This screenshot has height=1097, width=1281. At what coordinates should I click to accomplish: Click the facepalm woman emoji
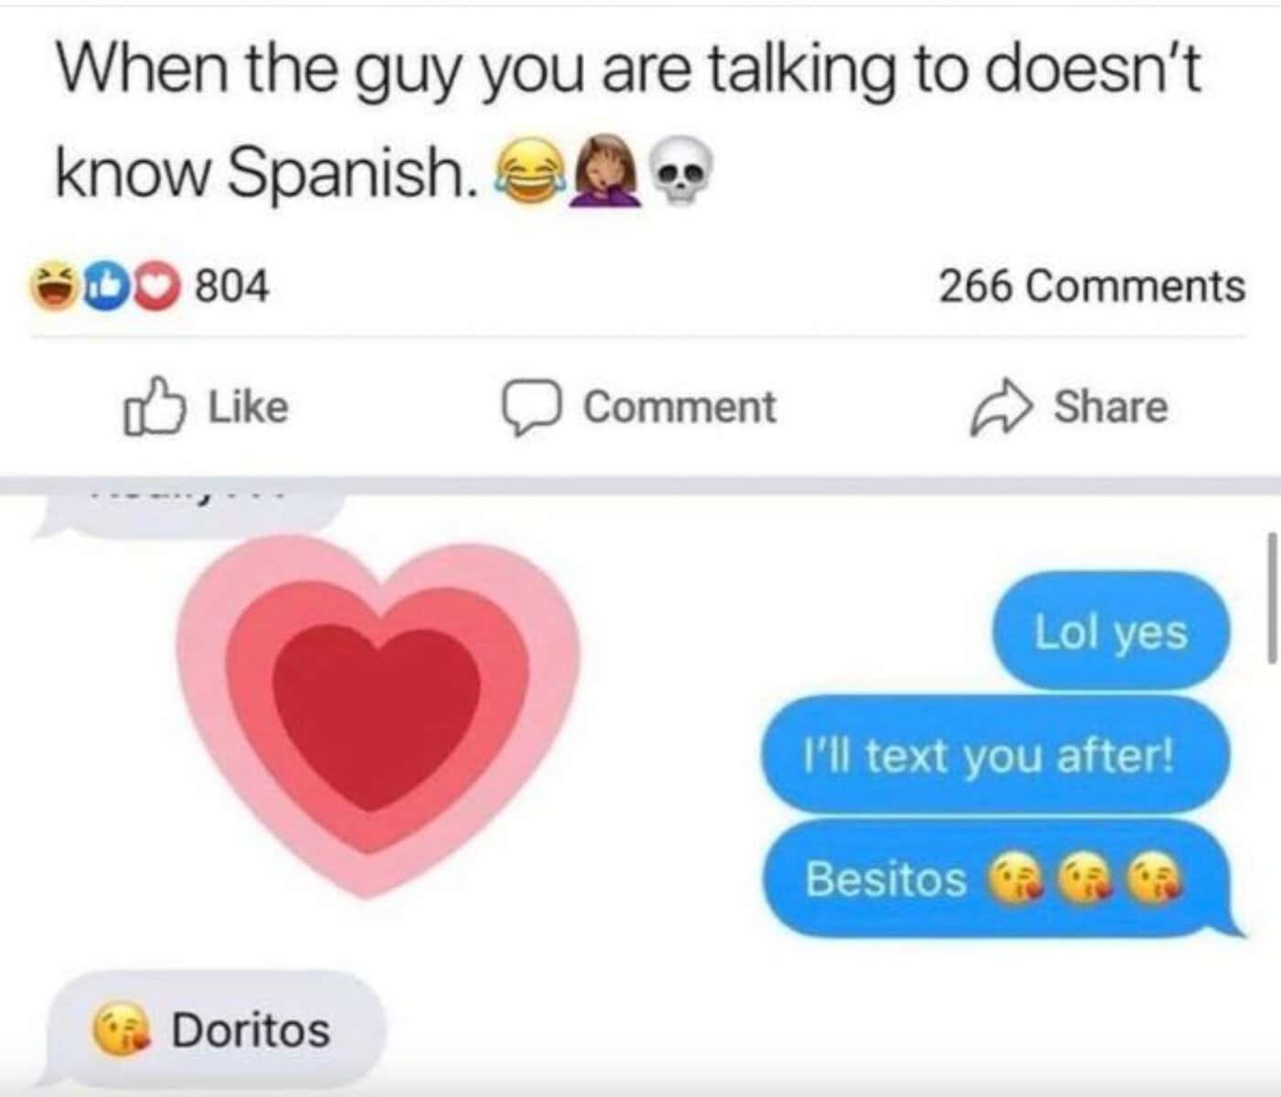[604, 171]
